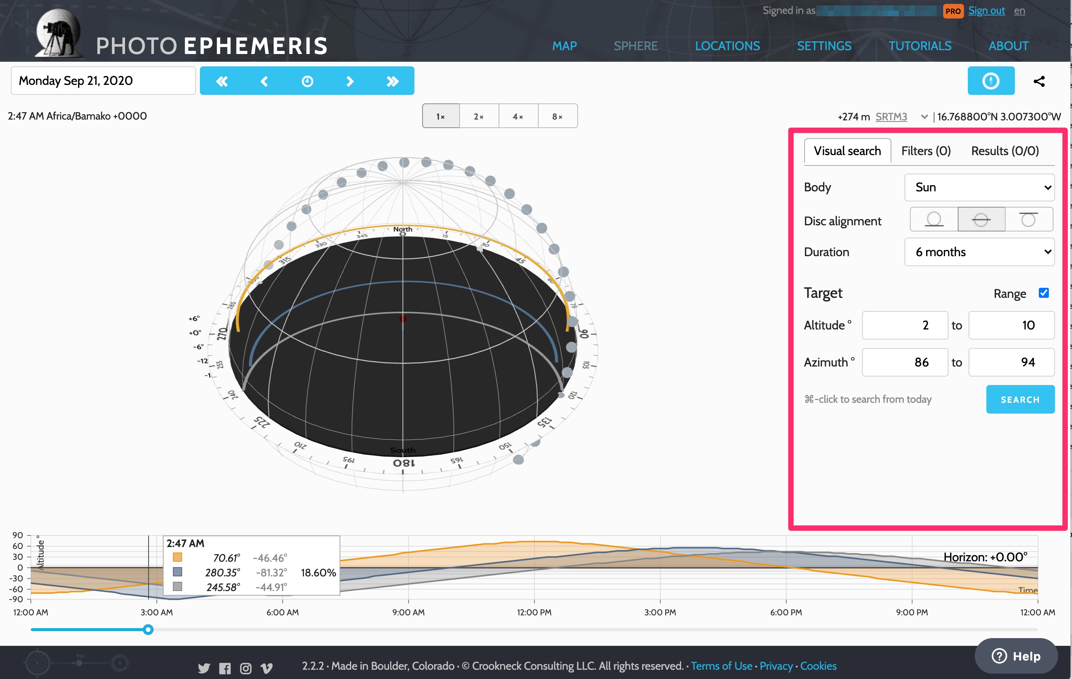The height and width of the screenshot is (679, 1072).
Task: Set sphere zoom to 2×
Action: (x=479, y=116)
